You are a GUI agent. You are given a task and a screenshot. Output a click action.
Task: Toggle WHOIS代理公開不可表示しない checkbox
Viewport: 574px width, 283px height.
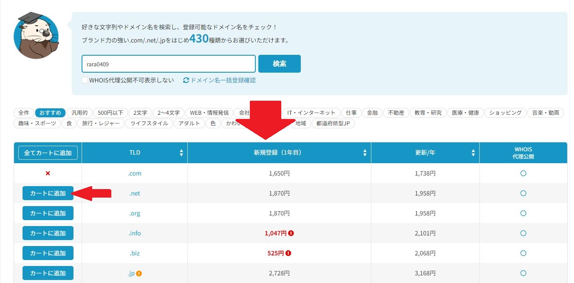coord(85,80)
